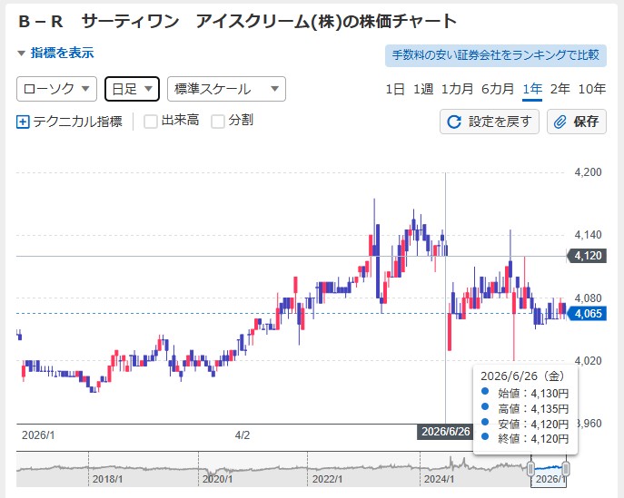Select the 2年 range tab

click(x=560, y=89)
